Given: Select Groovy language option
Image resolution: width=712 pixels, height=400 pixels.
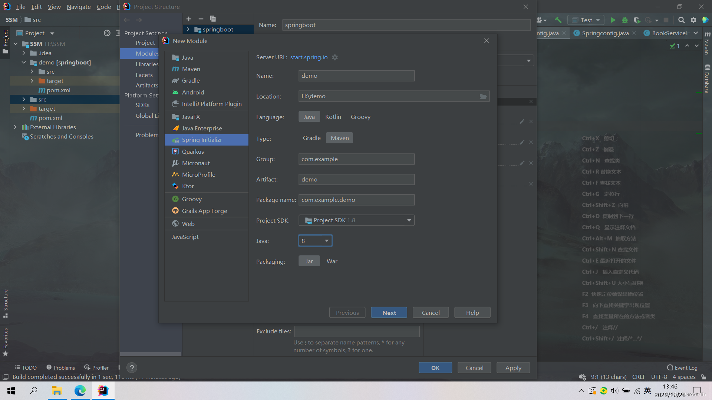Looking at the screenshot, I should click(360, 117).
